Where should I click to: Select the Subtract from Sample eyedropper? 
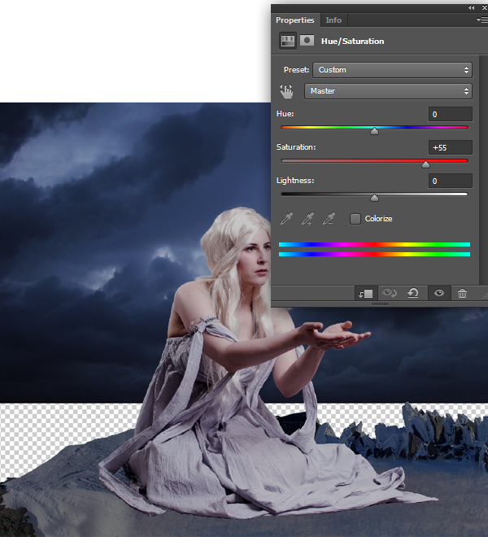point(329,218)
